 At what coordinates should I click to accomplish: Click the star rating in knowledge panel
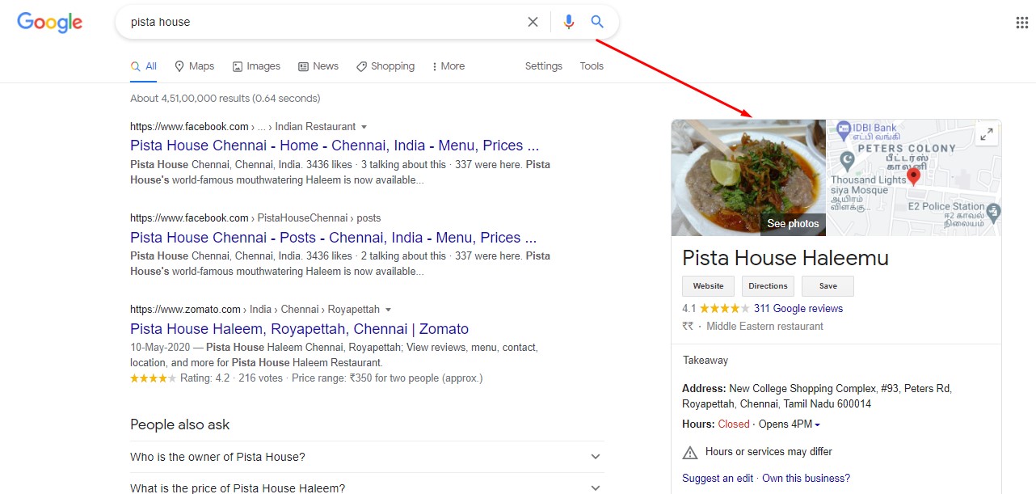(x=724, y=308)
